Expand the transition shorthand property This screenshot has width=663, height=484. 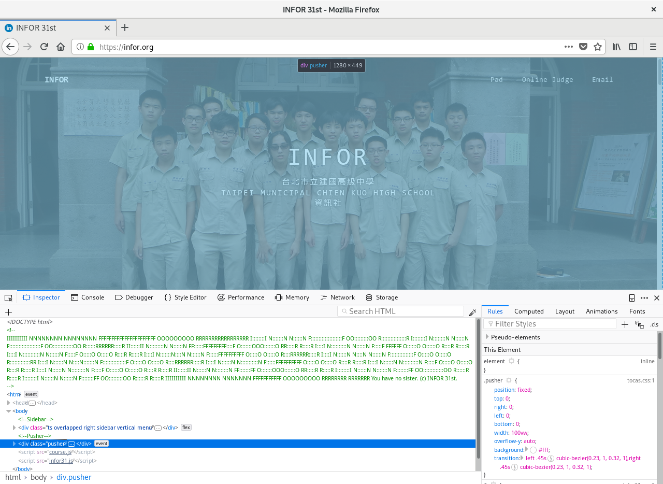[x=522, y=458]
